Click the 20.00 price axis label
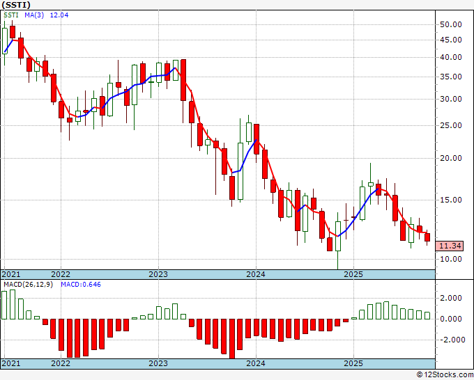474x380 pixels. [x=451, y=158]
